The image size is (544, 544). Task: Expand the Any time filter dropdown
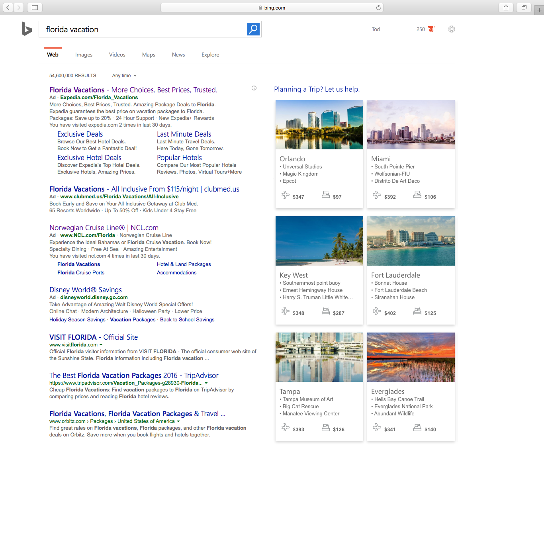click(124, 76)
